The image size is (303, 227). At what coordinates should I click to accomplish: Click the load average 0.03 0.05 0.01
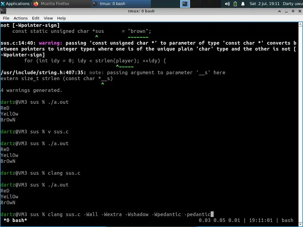click(219, 220)
